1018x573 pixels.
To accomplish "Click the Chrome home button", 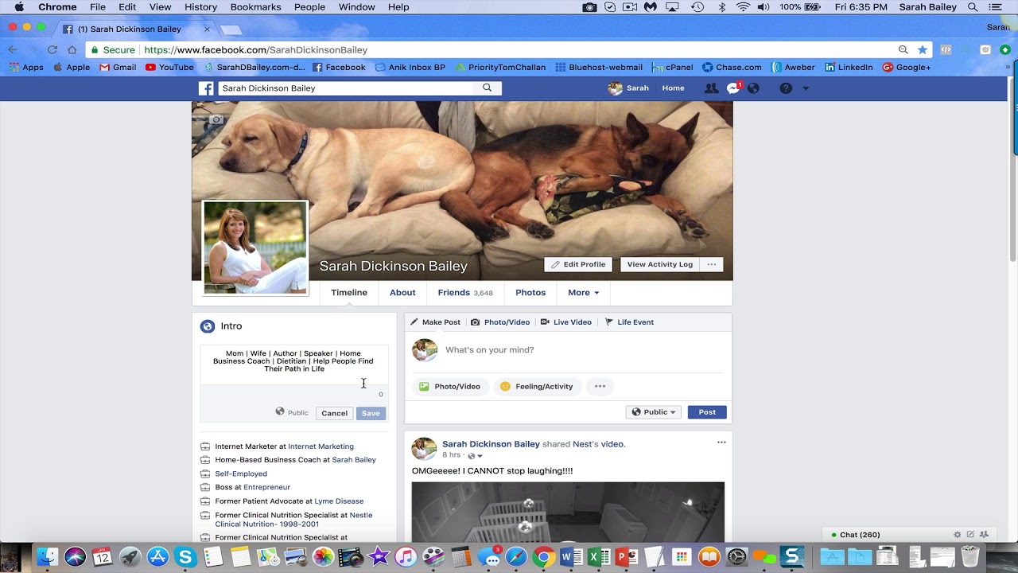I will [x=72, y=49].
